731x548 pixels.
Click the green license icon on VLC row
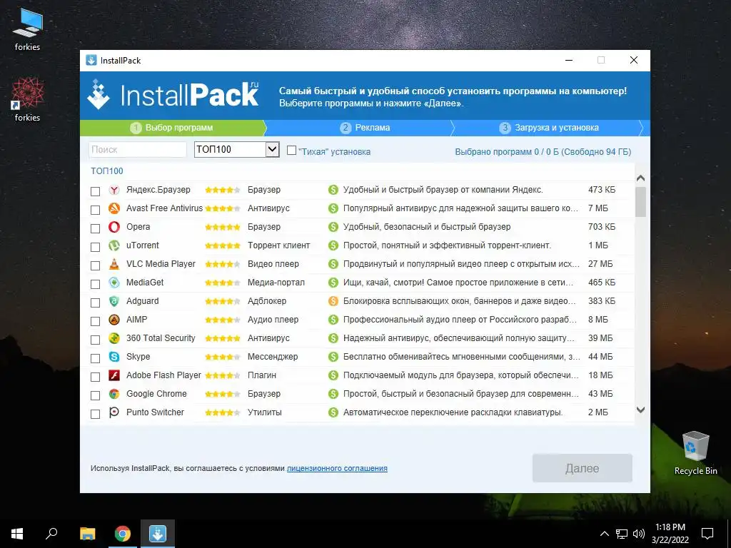coord(333,264)
